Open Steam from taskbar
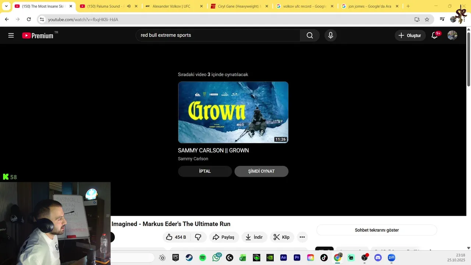This screenshot has height=265, width=471. (189, 258)
